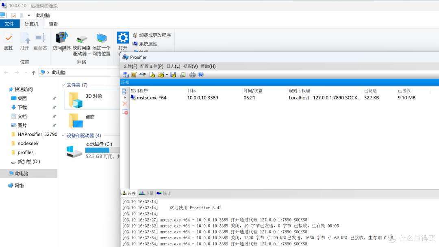The width and height of the screenshot is (439, 247).
Task: Open 映射网络驱动器 dropdown arrow
Action: (89, 54)
